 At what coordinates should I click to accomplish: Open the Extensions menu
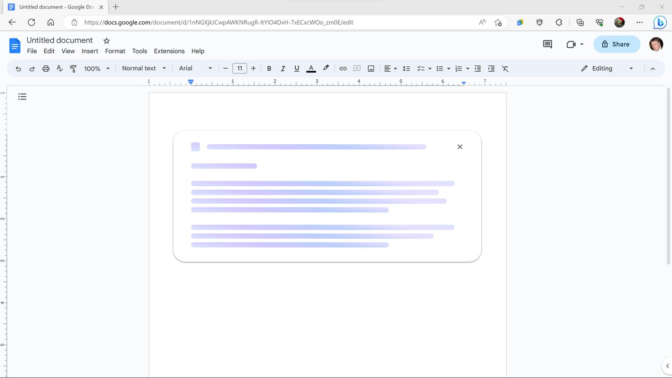(169, 51)
